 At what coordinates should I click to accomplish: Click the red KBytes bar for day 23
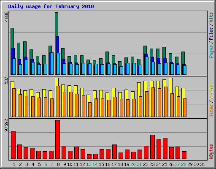pos(152,147)
